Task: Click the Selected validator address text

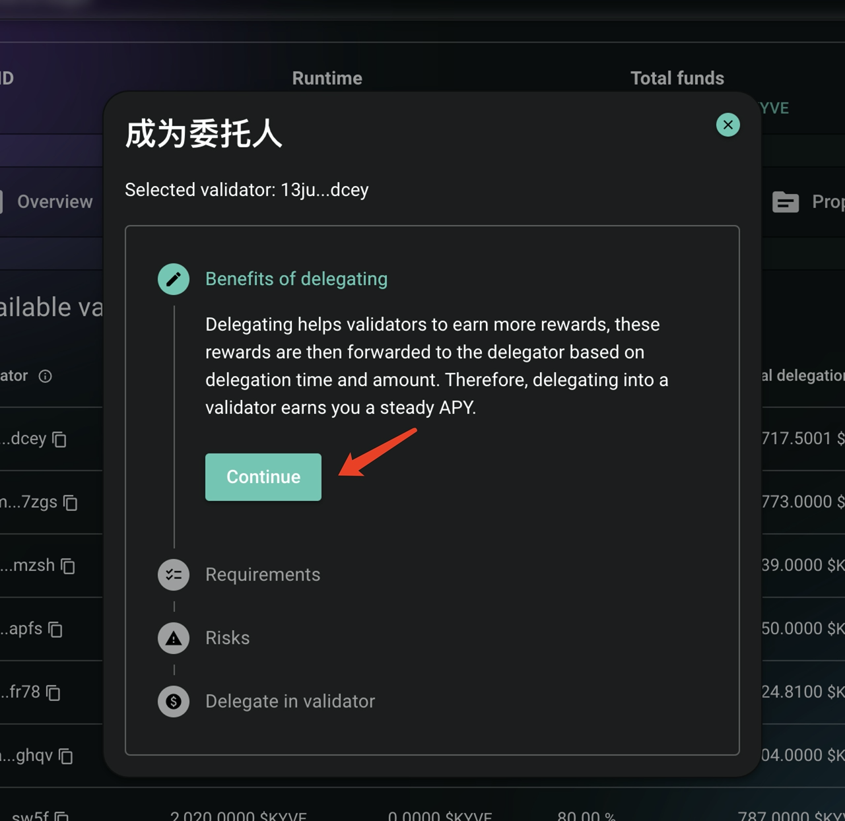Action: click(x=247, y=190)
